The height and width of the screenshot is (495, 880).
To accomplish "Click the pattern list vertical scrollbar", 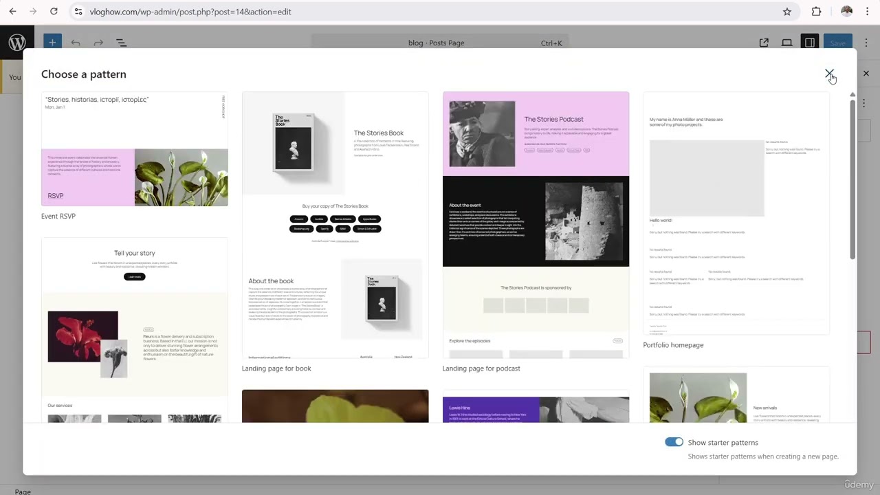I will coord(852,179).
